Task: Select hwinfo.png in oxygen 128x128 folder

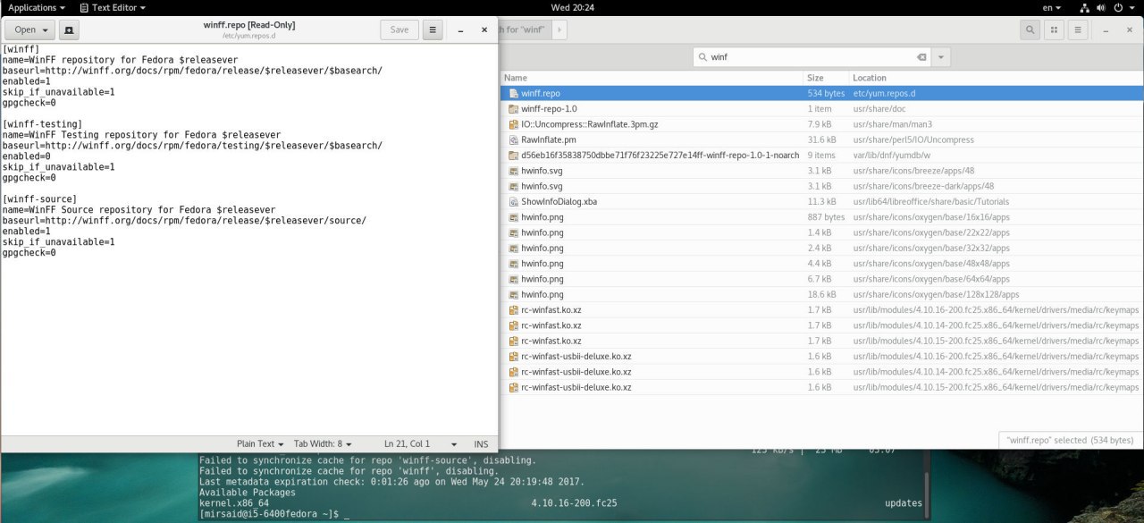Action: click(821, 294)
